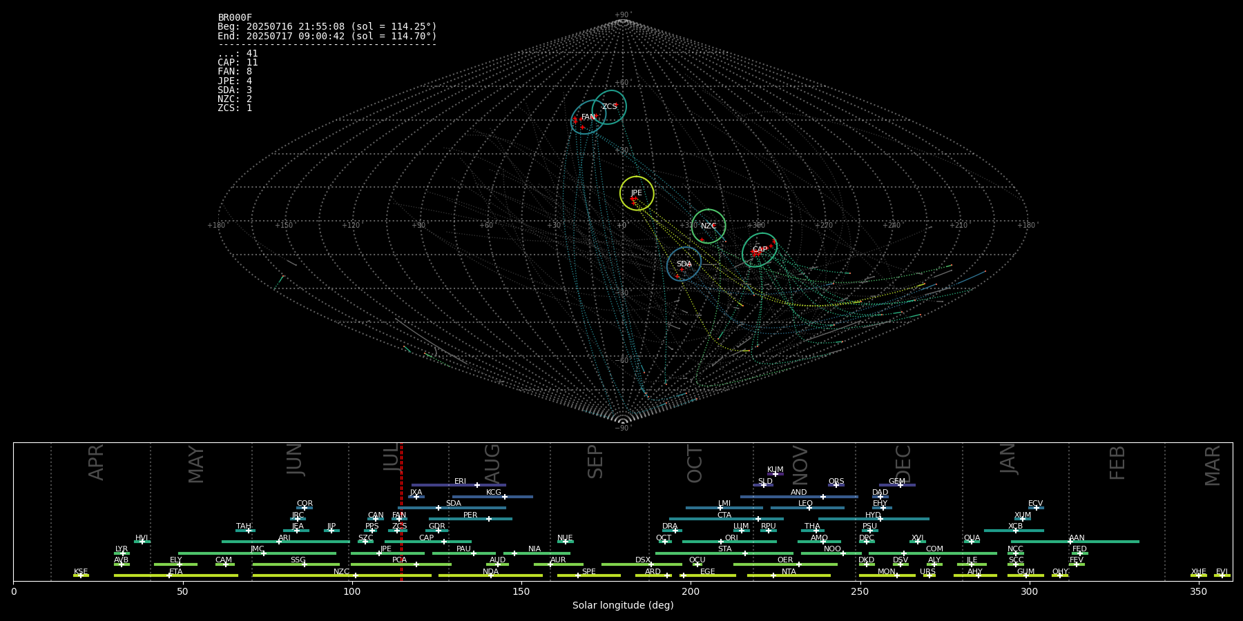
Task: Click the 'JPE: 4' count entry
Action: click(235, 81)
